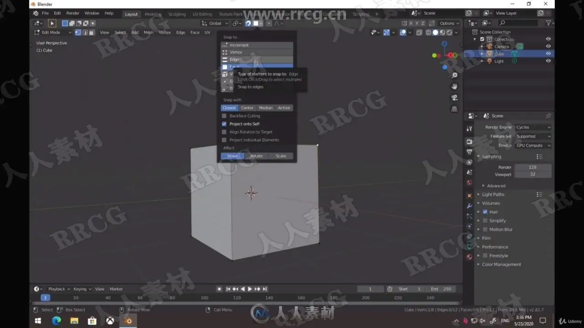
Task: Switch orthographic/perspective grid icon
Action: click(x=454, y=109)
